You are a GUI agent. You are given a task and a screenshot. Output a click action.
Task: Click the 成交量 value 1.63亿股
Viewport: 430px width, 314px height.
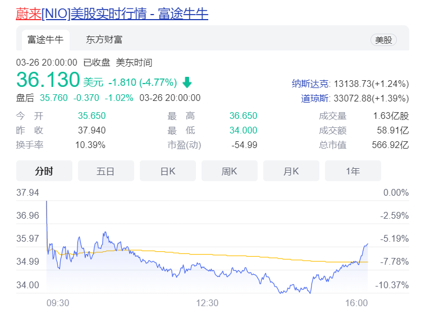(x=391, y=116)
